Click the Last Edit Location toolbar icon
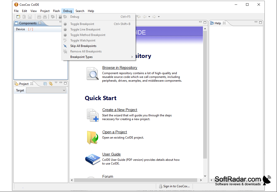Screen dimensions: 277x192 [x=139, y=17]
